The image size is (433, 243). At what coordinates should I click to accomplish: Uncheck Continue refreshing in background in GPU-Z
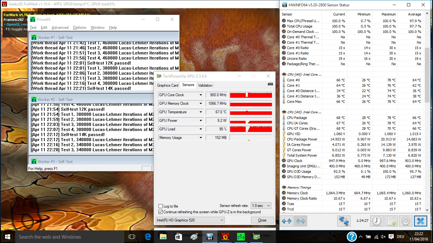point(160,212)
